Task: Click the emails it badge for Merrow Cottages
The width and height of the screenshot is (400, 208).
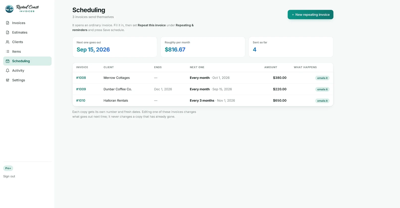Action: [322, 78]
